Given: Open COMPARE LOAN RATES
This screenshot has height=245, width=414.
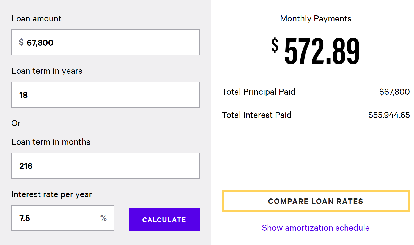Looking at the screenshot, I should pos(316,201).
